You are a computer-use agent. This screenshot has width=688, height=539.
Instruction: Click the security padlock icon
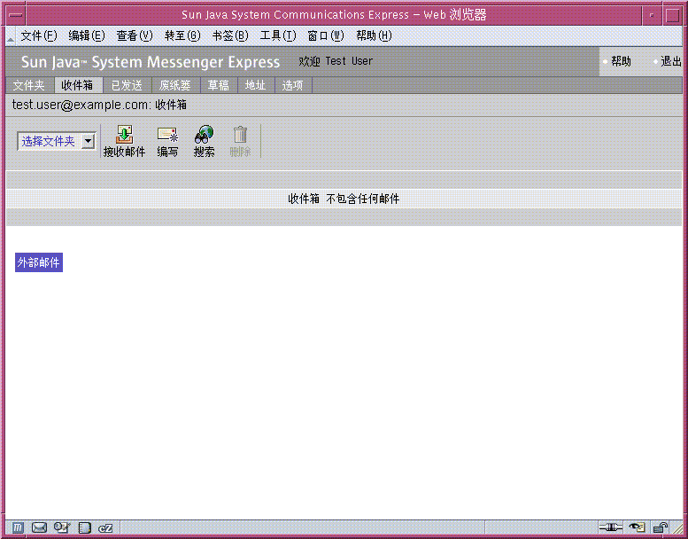click(x=660, y=527)
